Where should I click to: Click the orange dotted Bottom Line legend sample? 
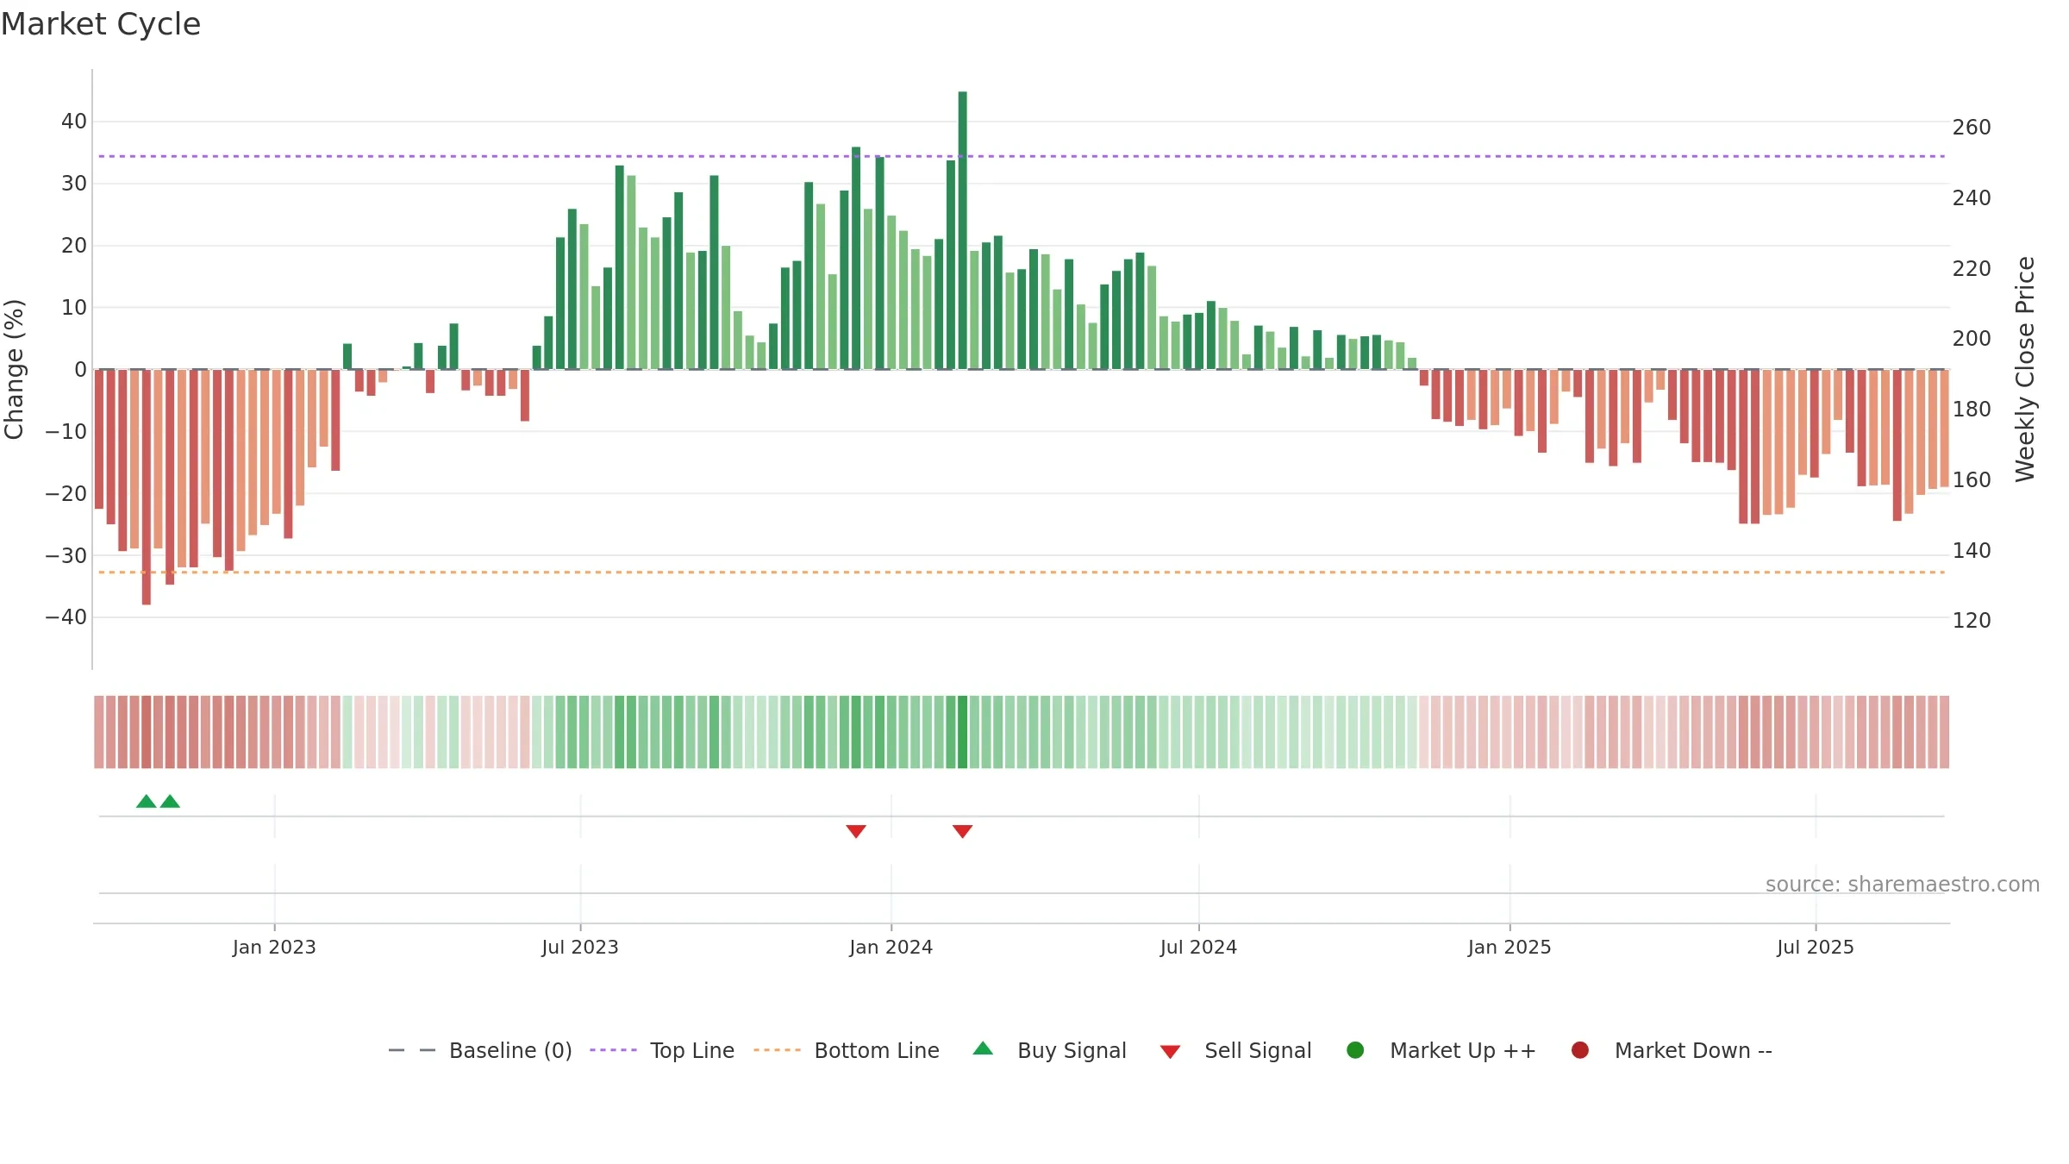[x=777, y=1050]
